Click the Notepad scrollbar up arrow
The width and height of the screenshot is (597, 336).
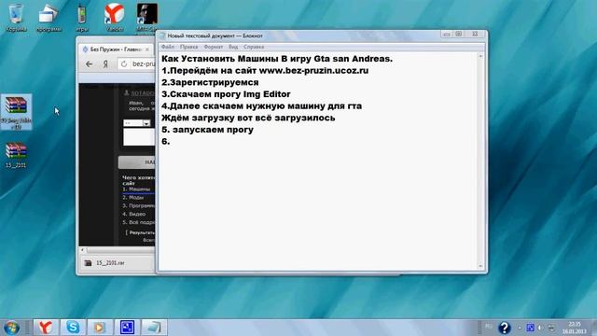click(x=480, y=56)
